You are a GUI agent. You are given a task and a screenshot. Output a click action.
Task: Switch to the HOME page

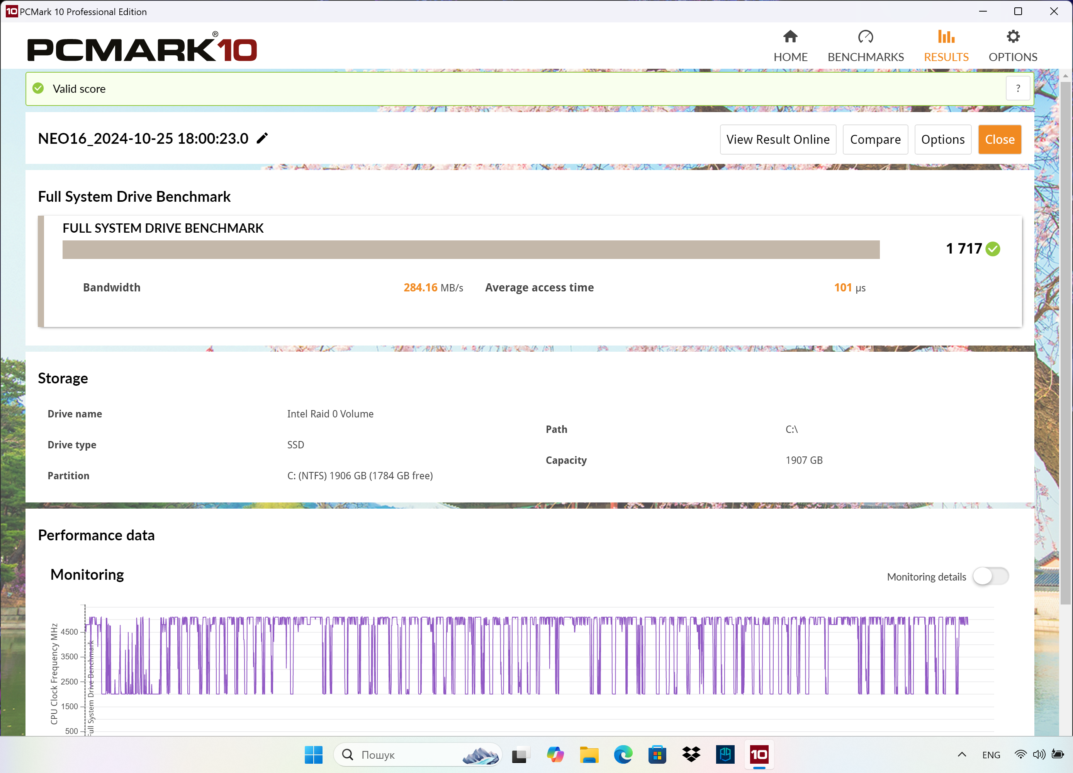coord(790,45)
